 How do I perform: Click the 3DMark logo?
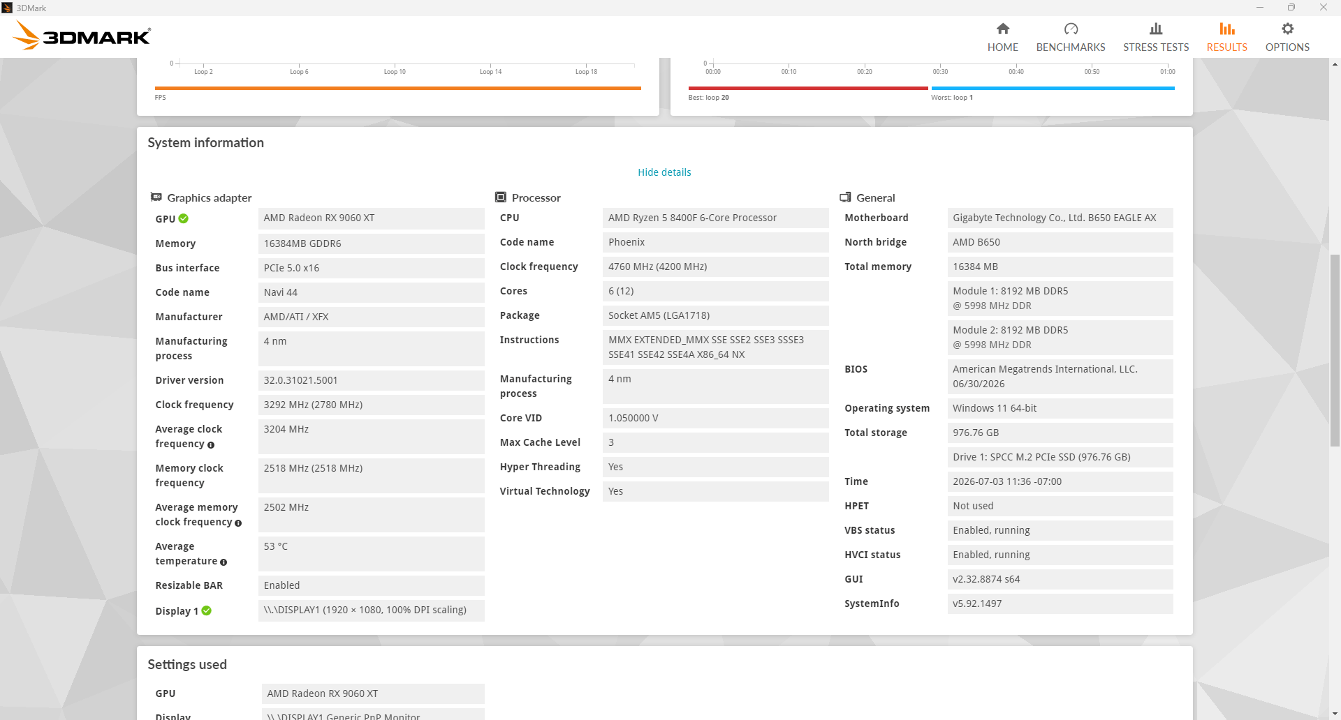pos(82,36)
